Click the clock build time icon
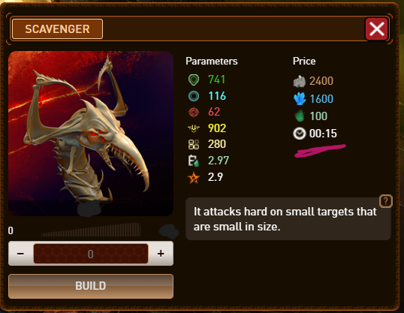404x313 pixels. coord(300,134)
